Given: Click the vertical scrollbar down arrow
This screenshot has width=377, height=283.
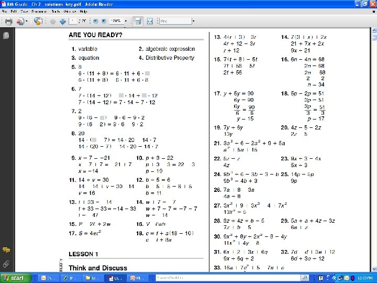Looking at the screenshot, I should tap(374, 269).
